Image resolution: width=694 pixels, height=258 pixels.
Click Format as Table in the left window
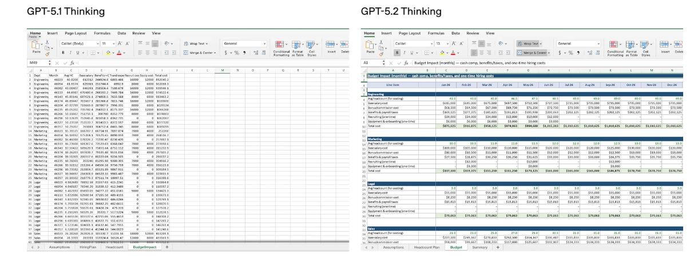pos(297,47)
